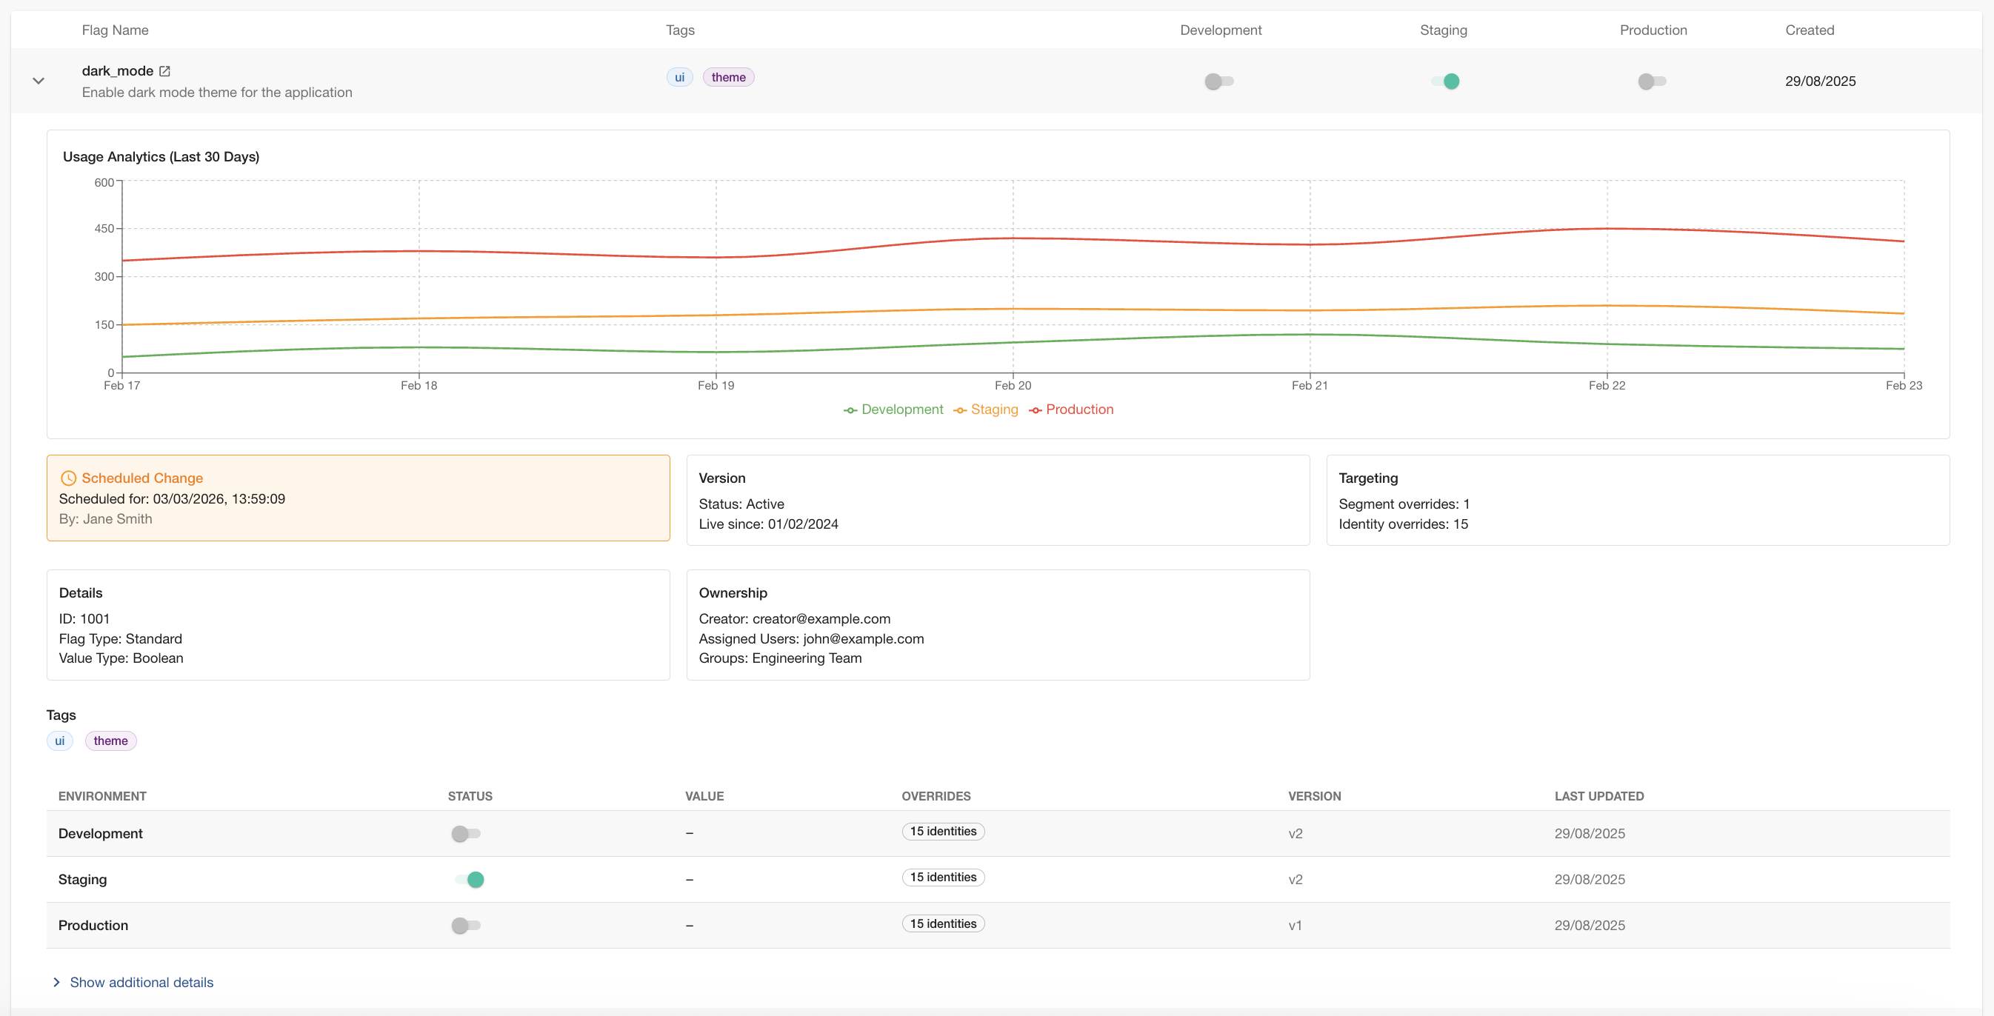
Task: Click the clock icon in the Scheduled Change banner
Action: click(70, 478)
